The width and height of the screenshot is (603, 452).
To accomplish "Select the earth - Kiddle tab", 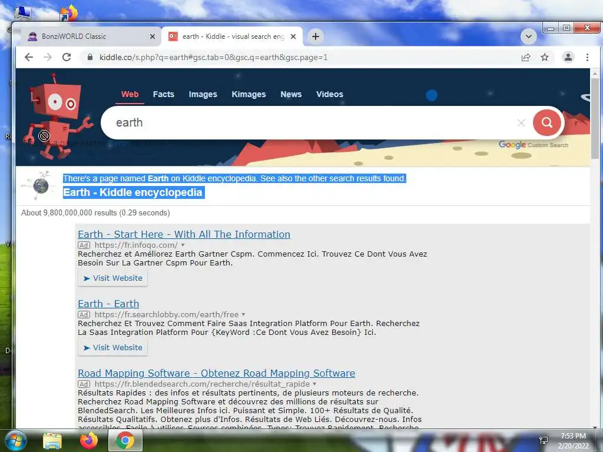I will pyautogui.click(x=232, y=36).
